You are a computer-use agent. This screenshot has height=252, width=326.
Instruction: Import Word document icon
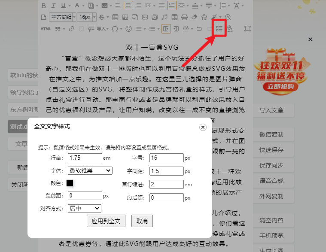(135, 17)
